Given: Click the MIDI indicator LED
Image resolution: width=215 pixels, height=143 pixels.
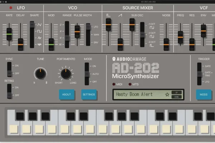Looking at the screenshot, I should point(114,84).
